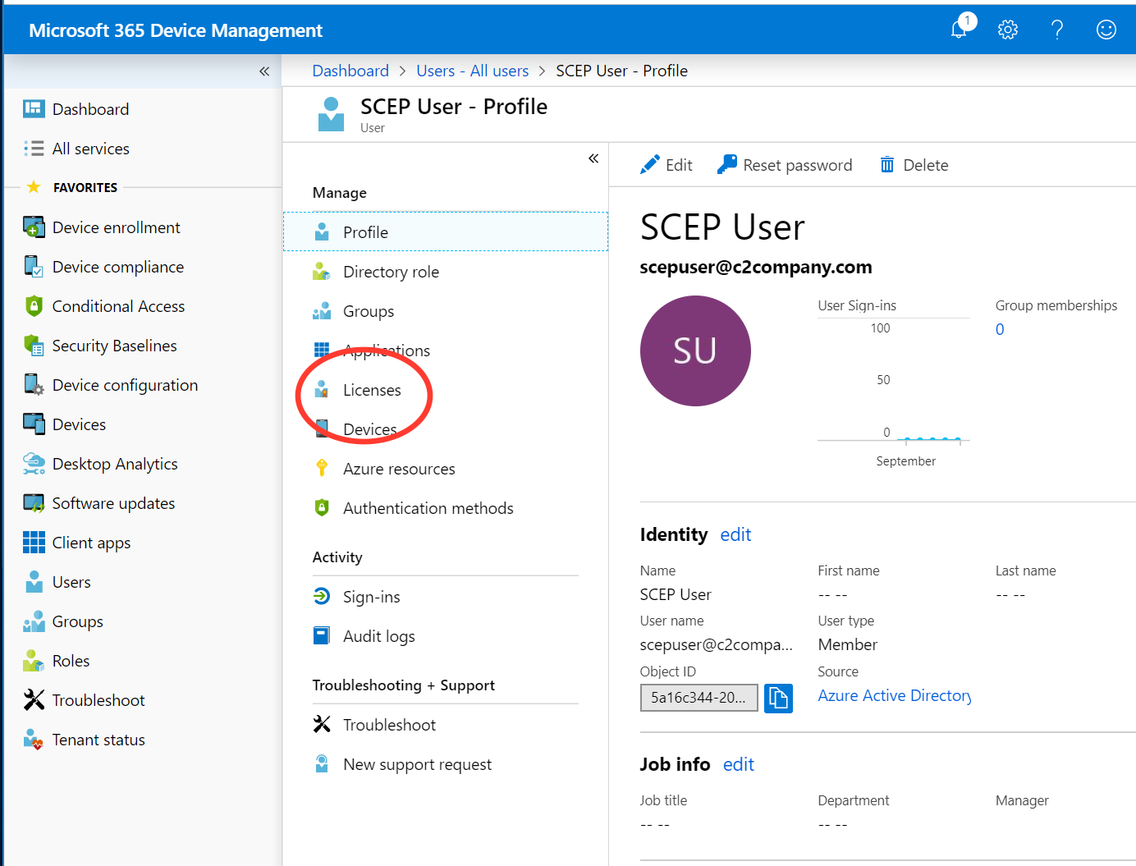Click the Edit pencil icon
This screenshot has width=1136, height=866.
click(651, 164)
